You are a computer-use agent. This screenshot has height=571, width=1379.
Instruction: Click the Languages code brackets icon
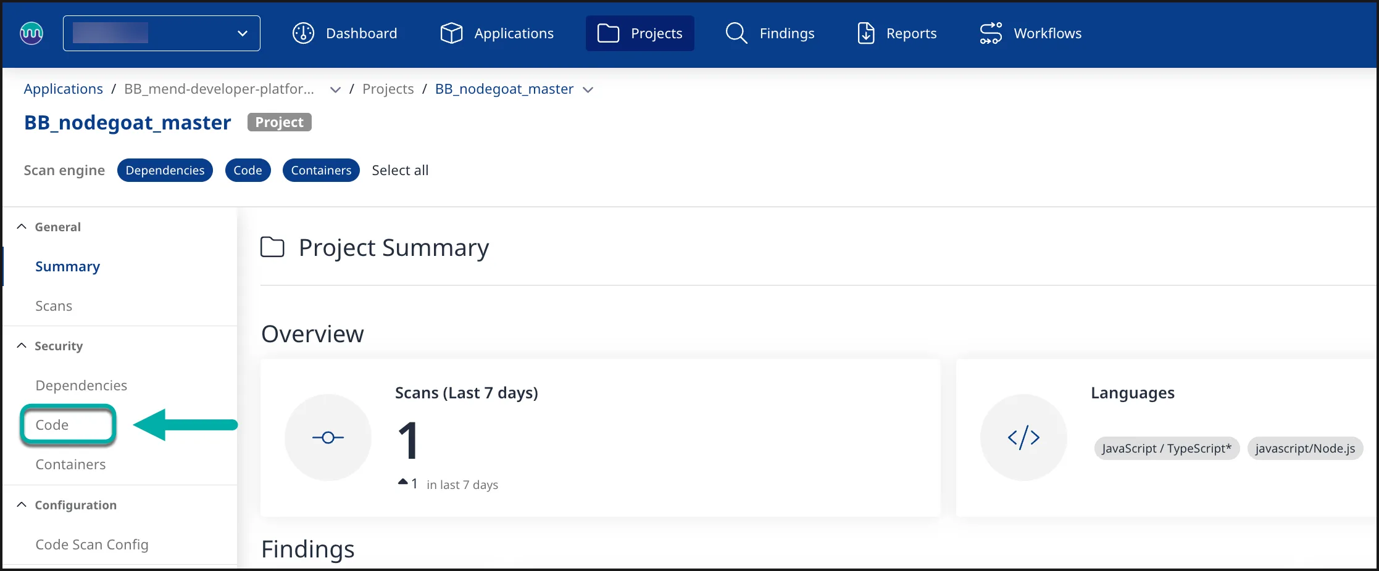1023,438
